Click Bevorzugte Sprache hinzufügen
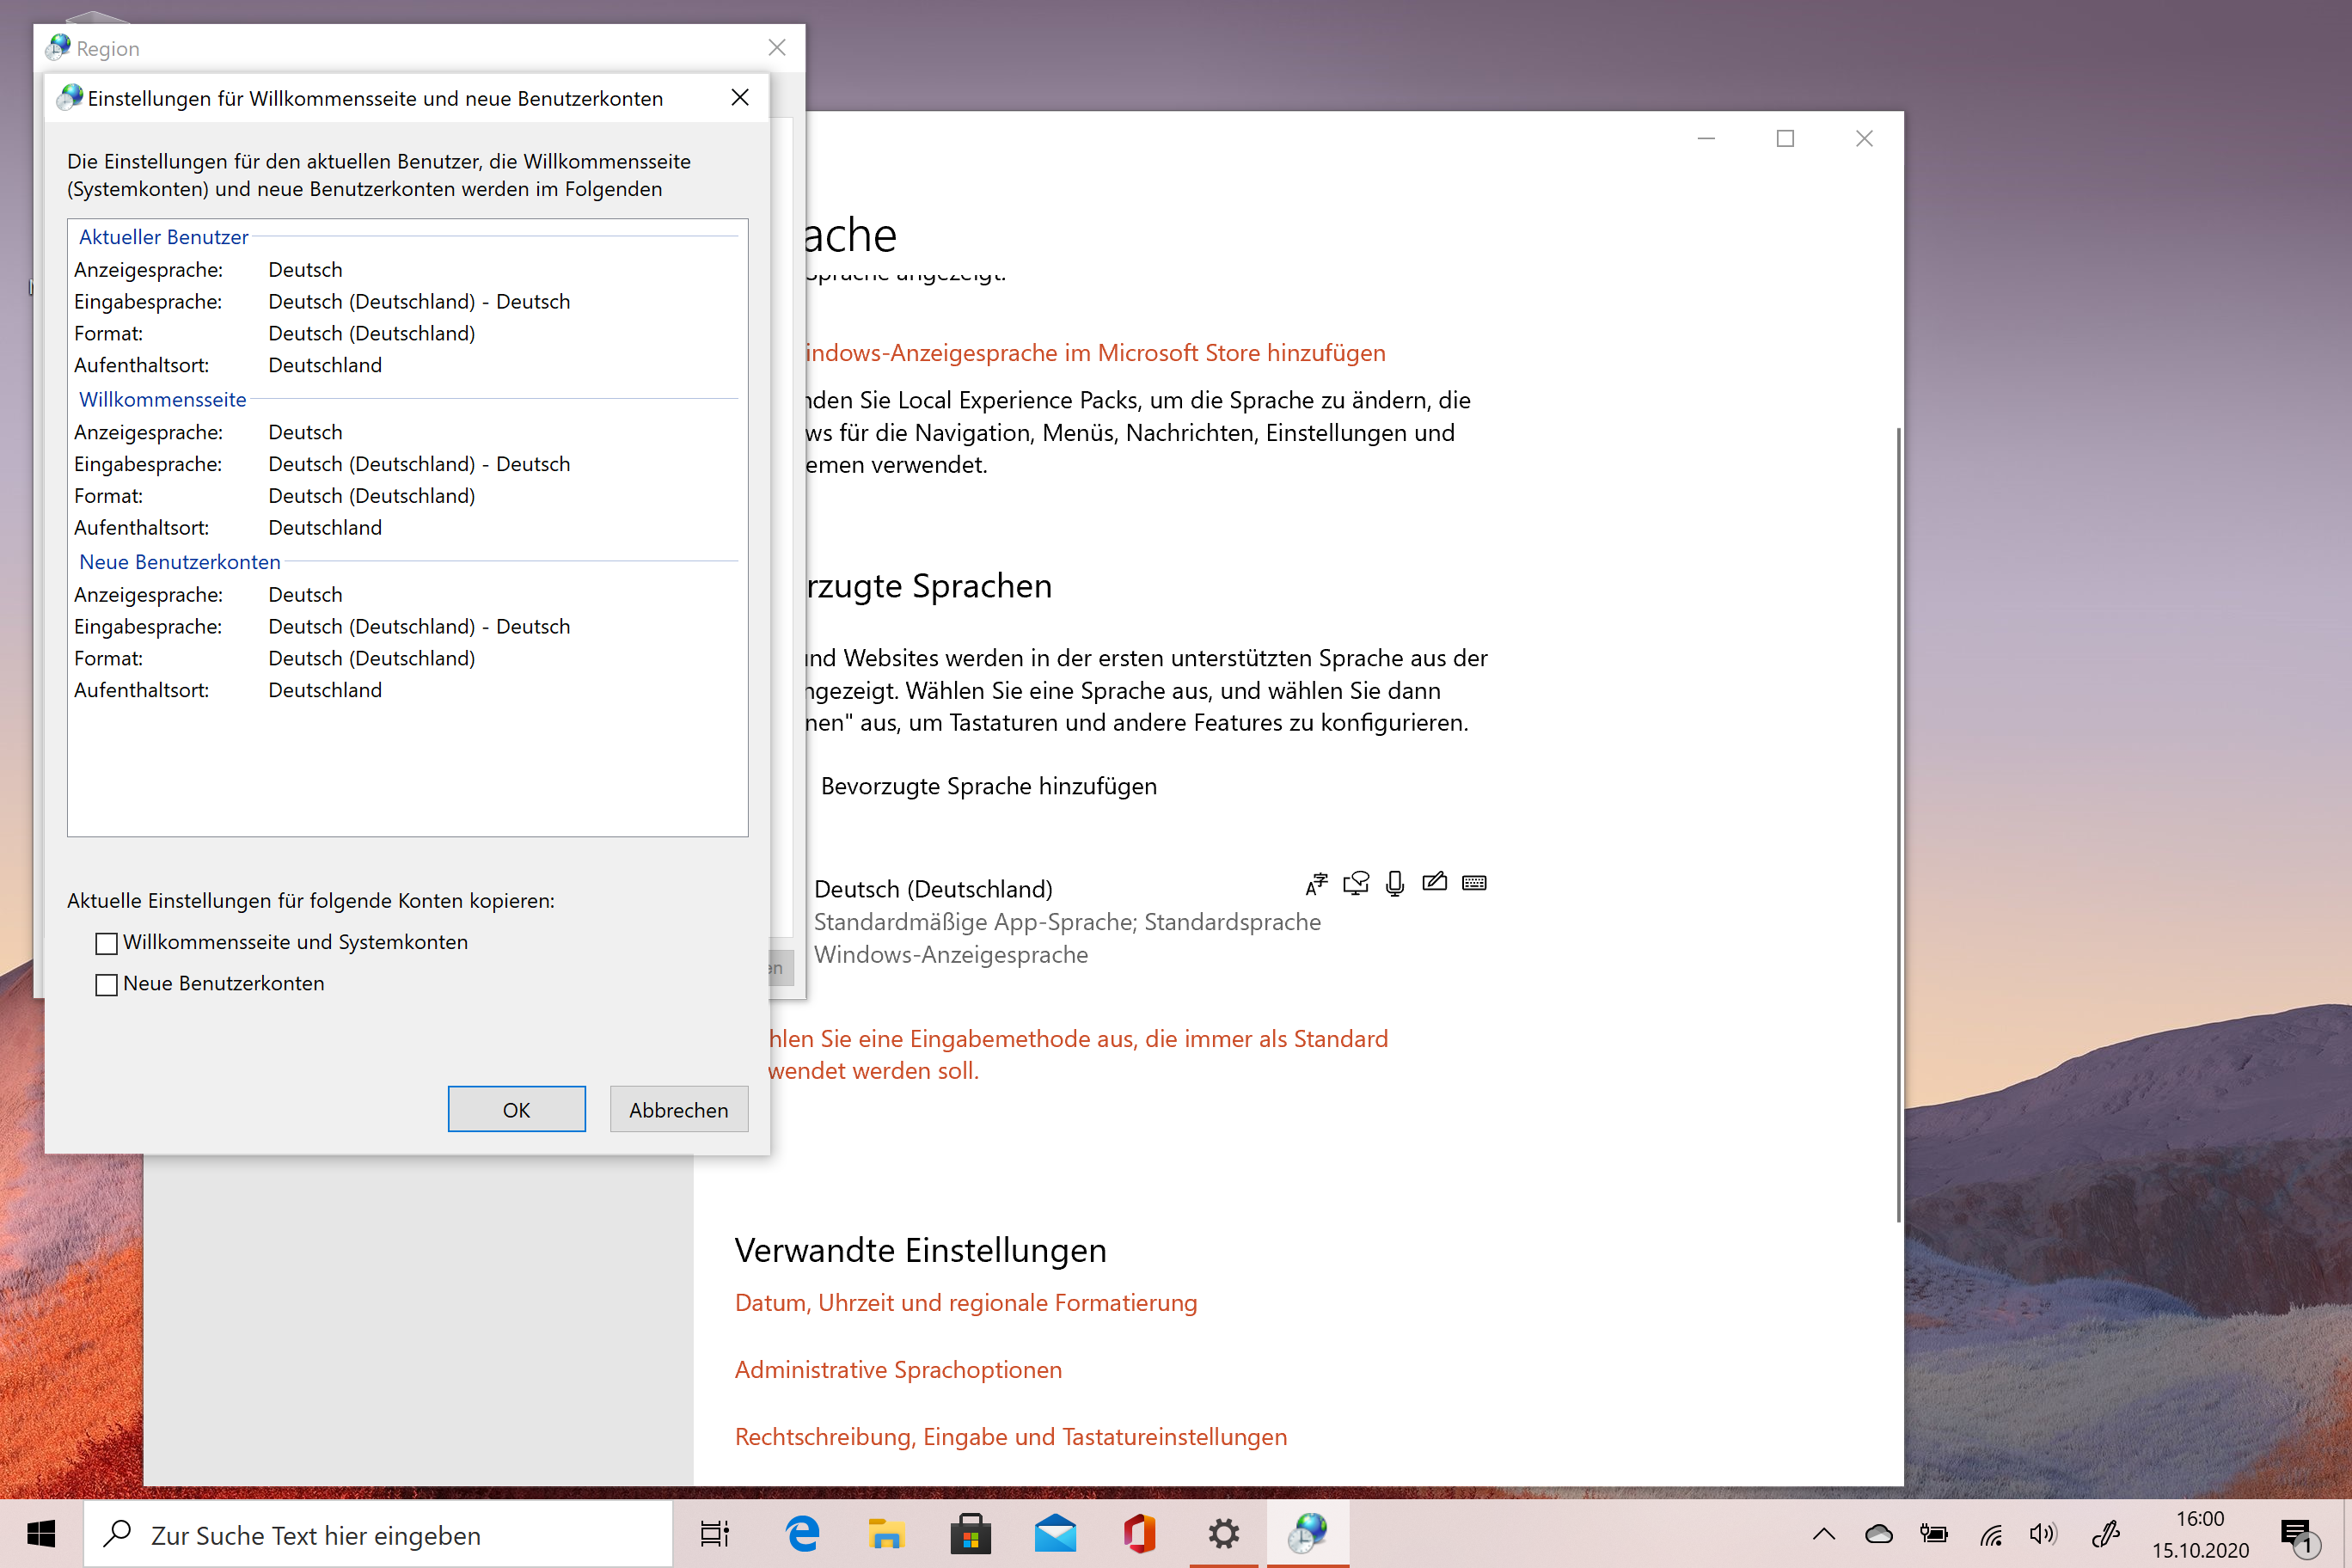This screenshot has height=1568, width=2352. coord(988,786)
